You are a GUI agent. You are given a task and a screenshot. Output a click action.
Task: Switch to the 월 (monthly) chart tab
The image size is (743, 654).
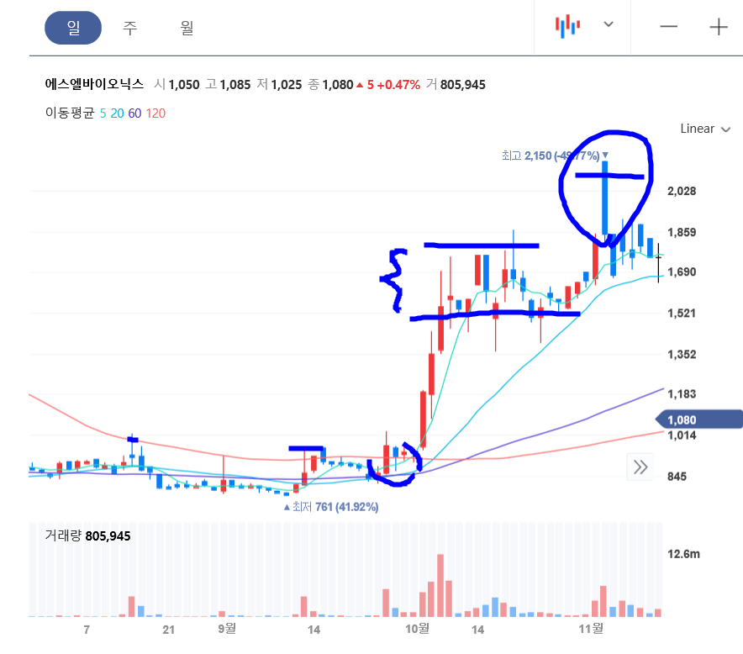187,28
